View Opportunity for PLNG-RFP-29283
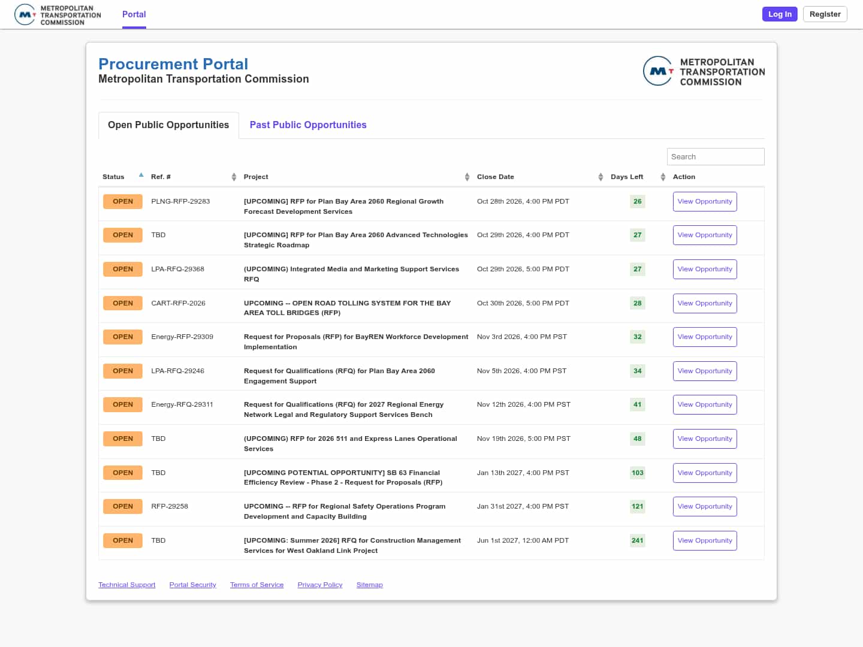Image resolution: width=863 pixels, height=647 pixels. click(x=705, y=201)
